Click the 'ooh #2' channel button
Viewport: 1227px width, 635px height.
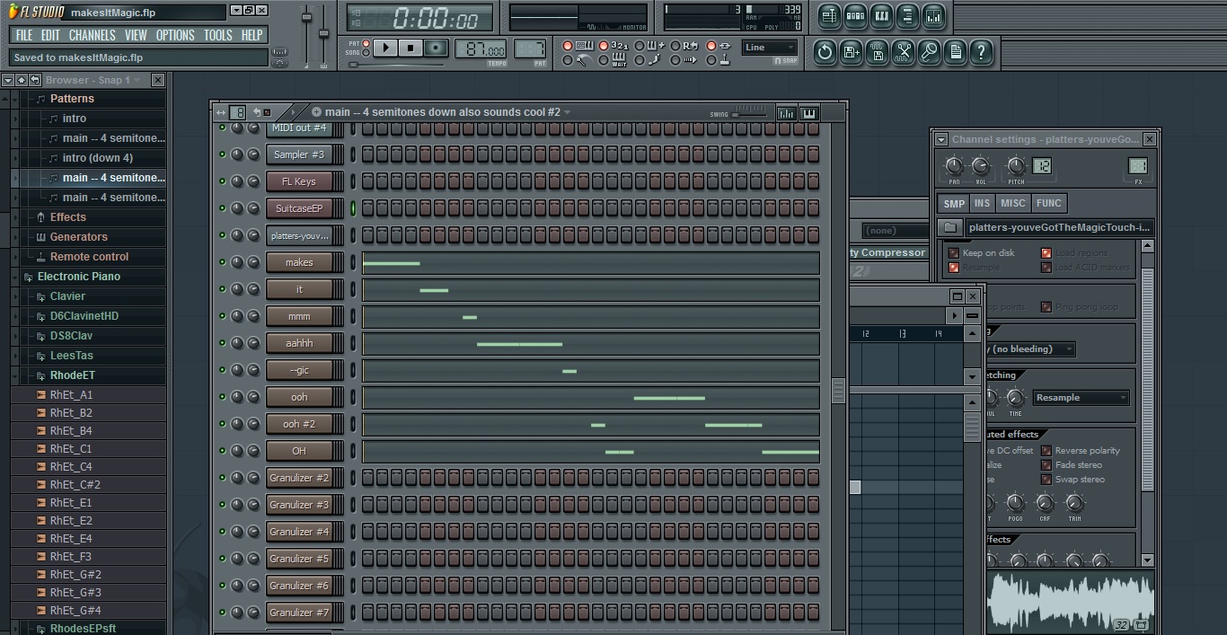(299, 424)
